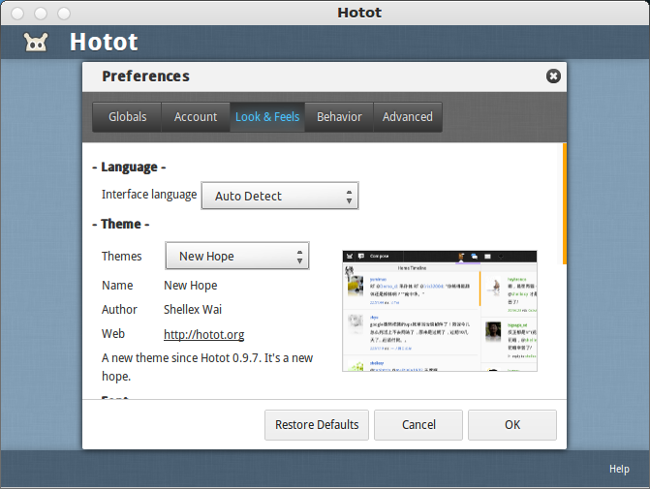Image resolution: width=650 pixels, height=489 pixels.
Task: Follow the http://hotot.org web link
Action: pos(203,335)
